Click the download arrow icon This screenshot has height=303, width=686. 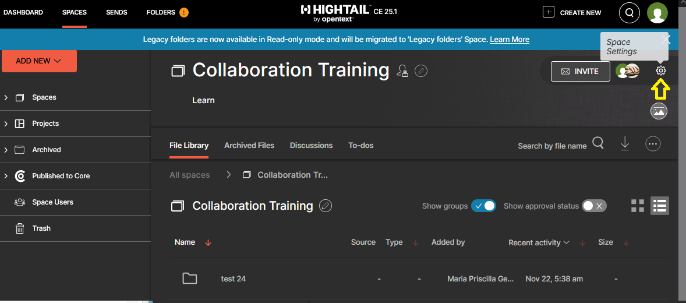pos(625,144)
